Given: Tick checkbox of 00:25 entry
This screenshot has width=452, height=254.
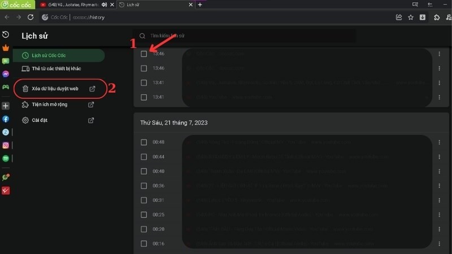Looking at the screenshot, I should coord(144,215).
